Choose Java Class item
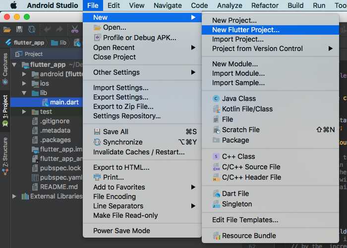The width and height of the screenshot is (347, 248). pyautogui.click(x=270, y=99)
